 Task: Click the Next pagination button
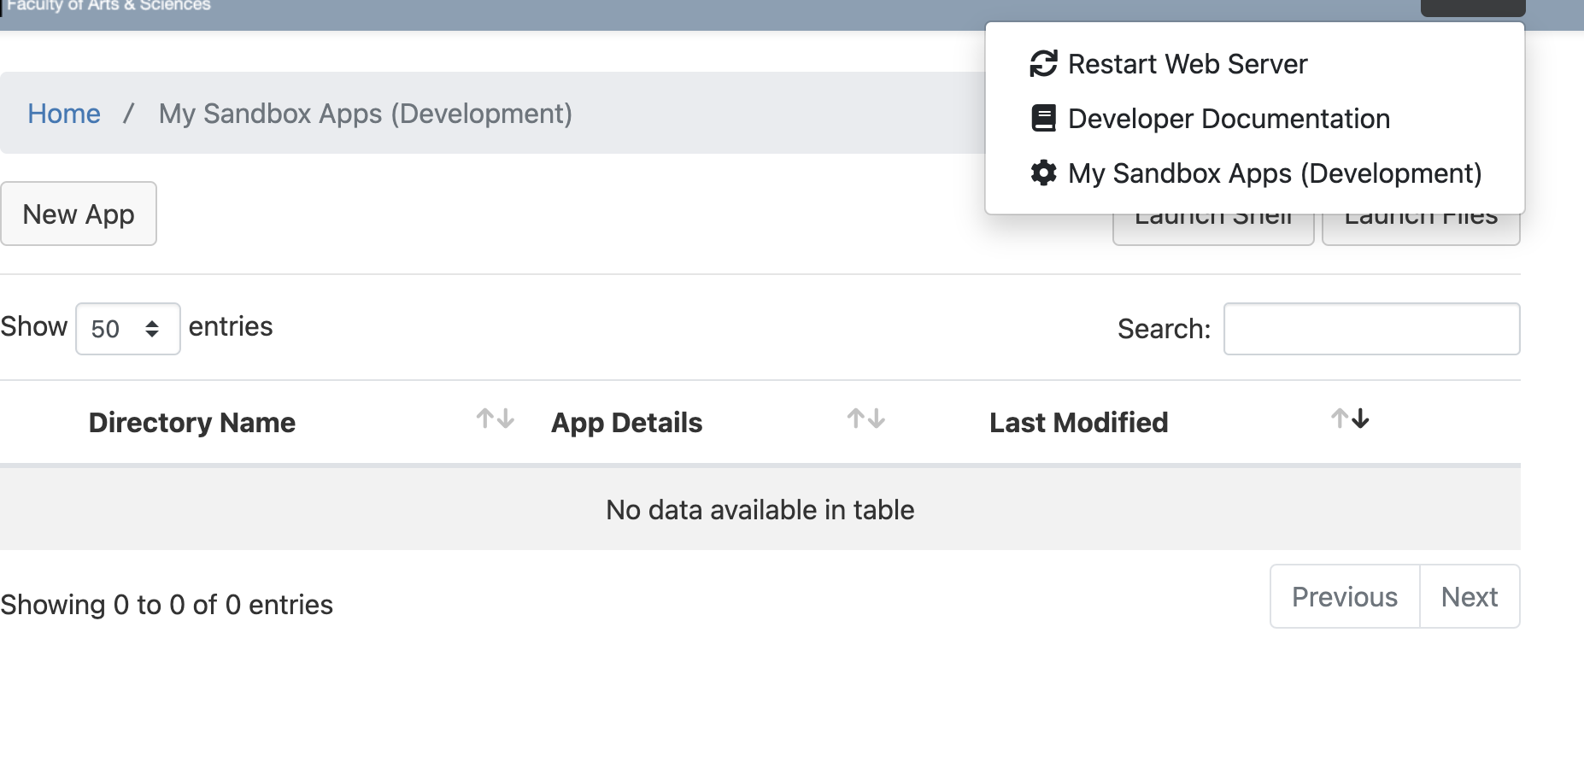tap(1470, 596)
